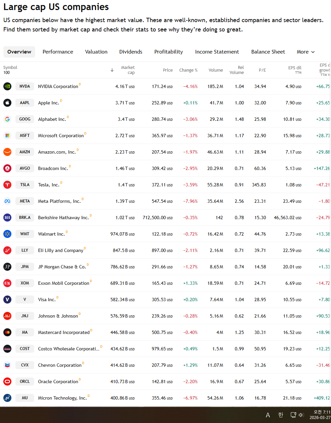Viewport: 331px width, 423px height.
Task: Click the Eli Lilly logo icon
Action: click(x=7, y=250)
